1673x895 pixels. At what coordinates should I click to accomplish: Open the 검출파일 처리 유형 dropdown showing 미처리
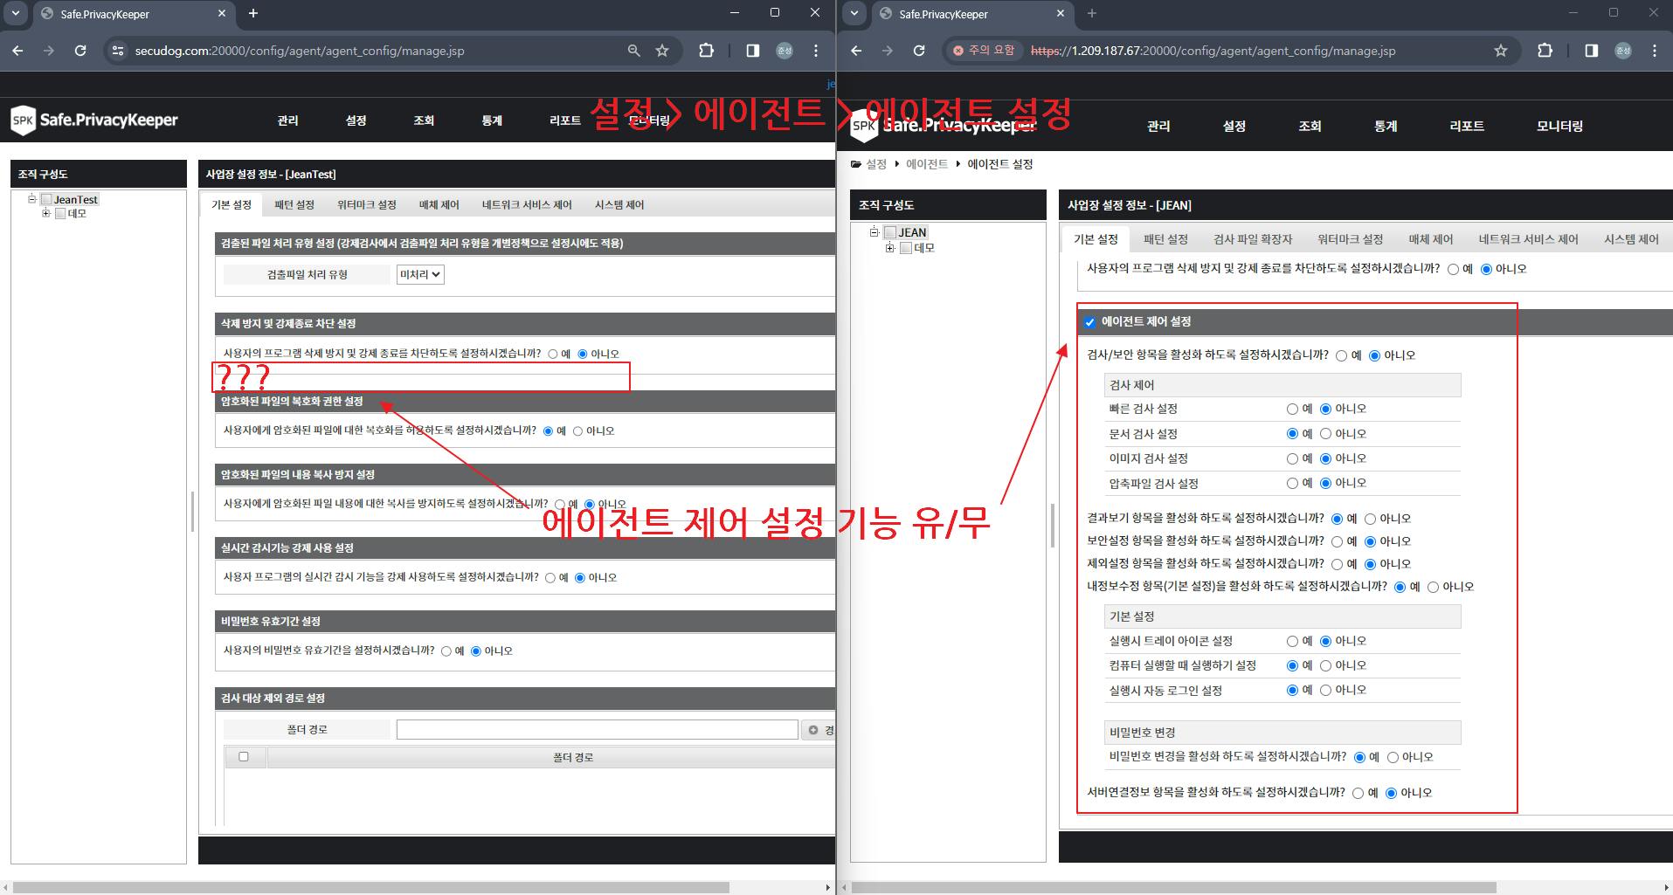420,274
